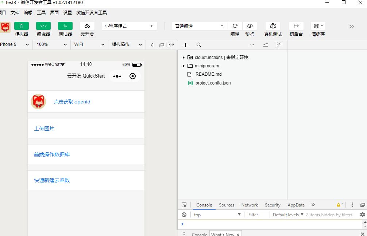
Task: Select the cloudfunctions folder row
Action: click(x=232, y=58)
